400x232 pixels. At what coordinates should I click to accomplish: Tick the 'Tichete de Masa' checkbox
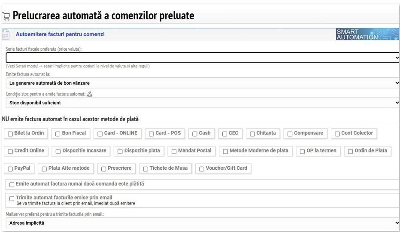(145, 169)
